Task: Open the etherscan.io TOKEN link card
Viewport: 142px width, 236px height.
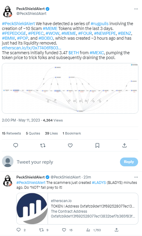Action: tap(77, 209)
